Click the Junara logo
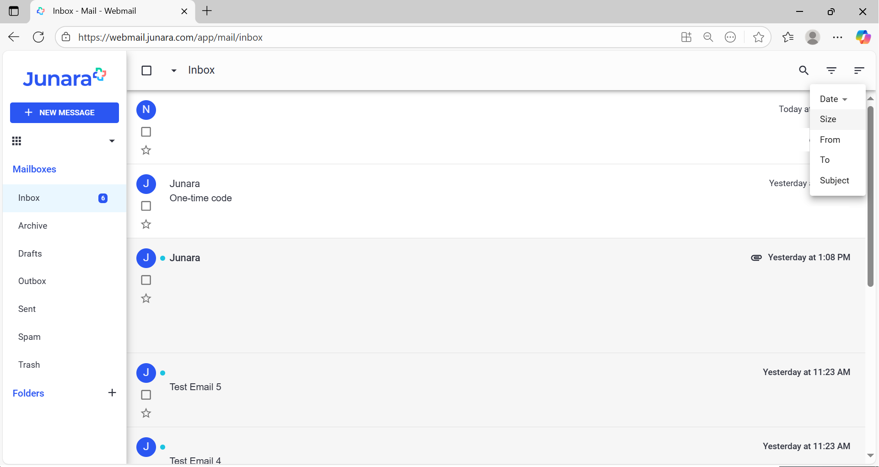The height and width of the screenshot is (467, 879). [x=64, y=78]
